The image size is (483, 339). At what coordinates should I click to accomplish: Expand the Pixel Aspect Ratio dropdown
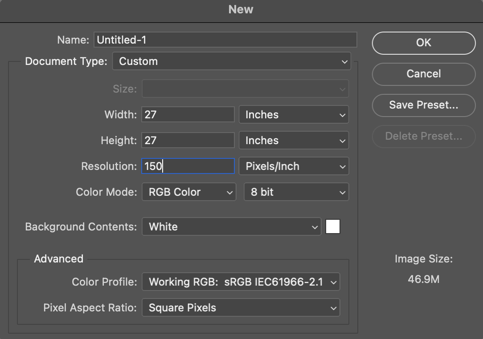(x=241, y=308)
